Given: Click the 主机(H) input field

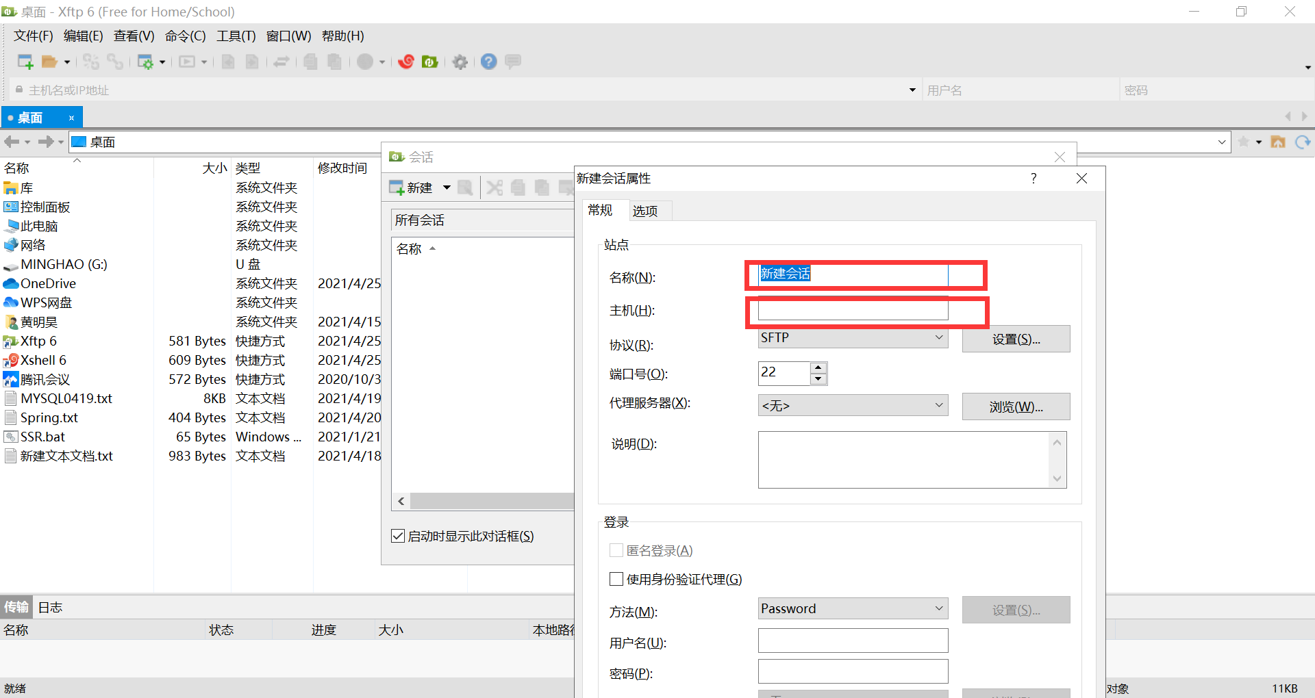Looking at the screenshot, I should tap(853, 309).
